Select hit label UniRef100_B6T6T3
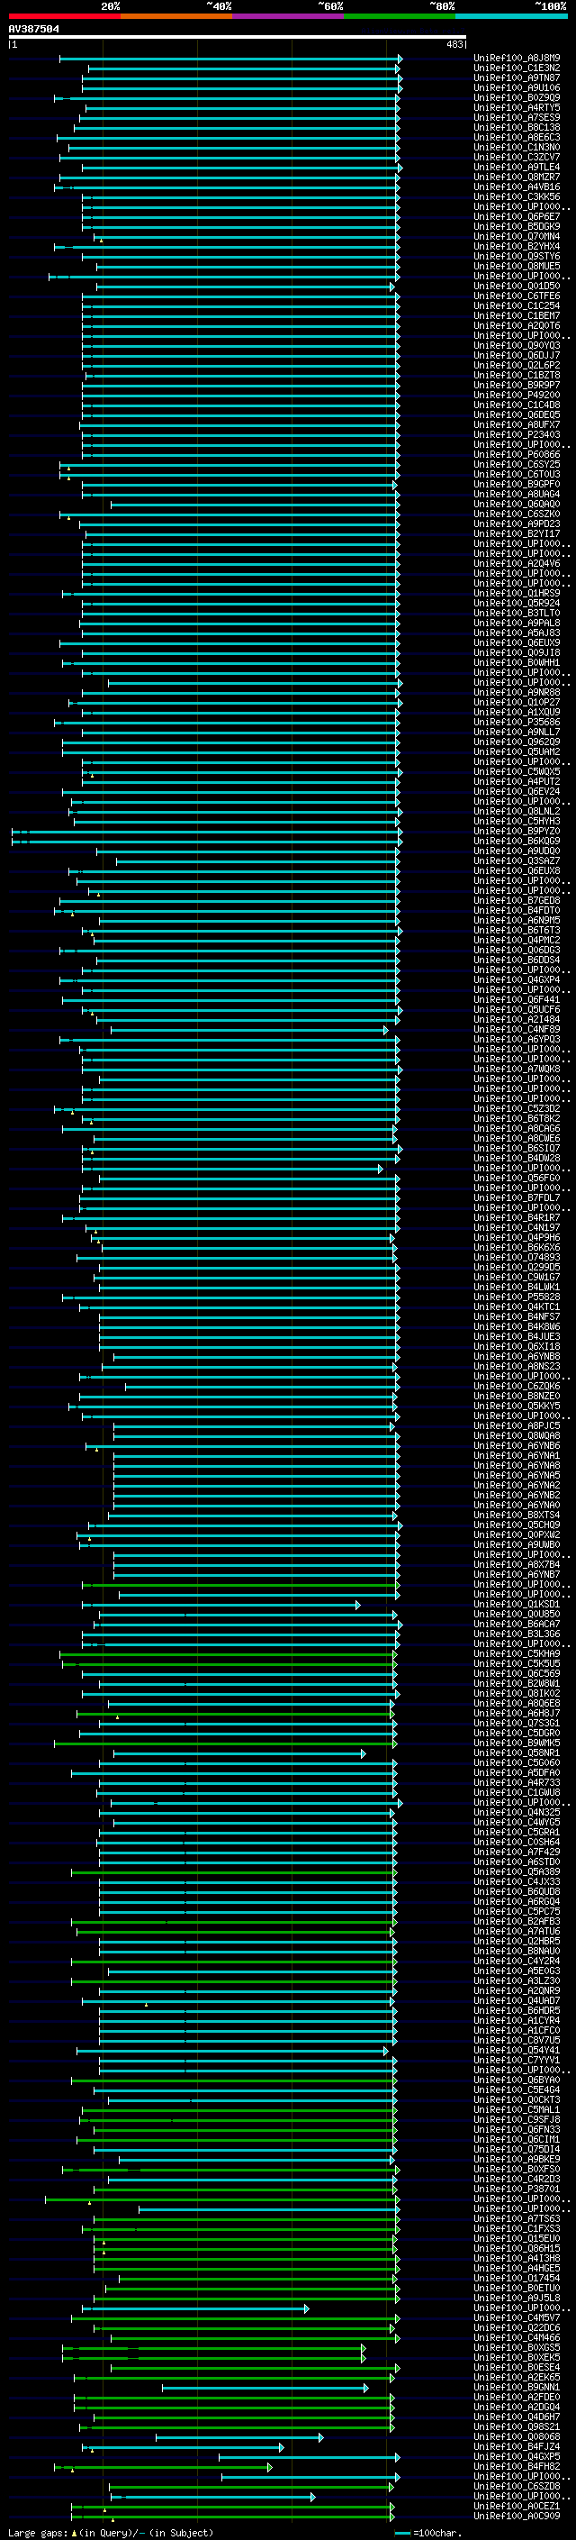This screenshot has height=2540, width=576. 517,930
